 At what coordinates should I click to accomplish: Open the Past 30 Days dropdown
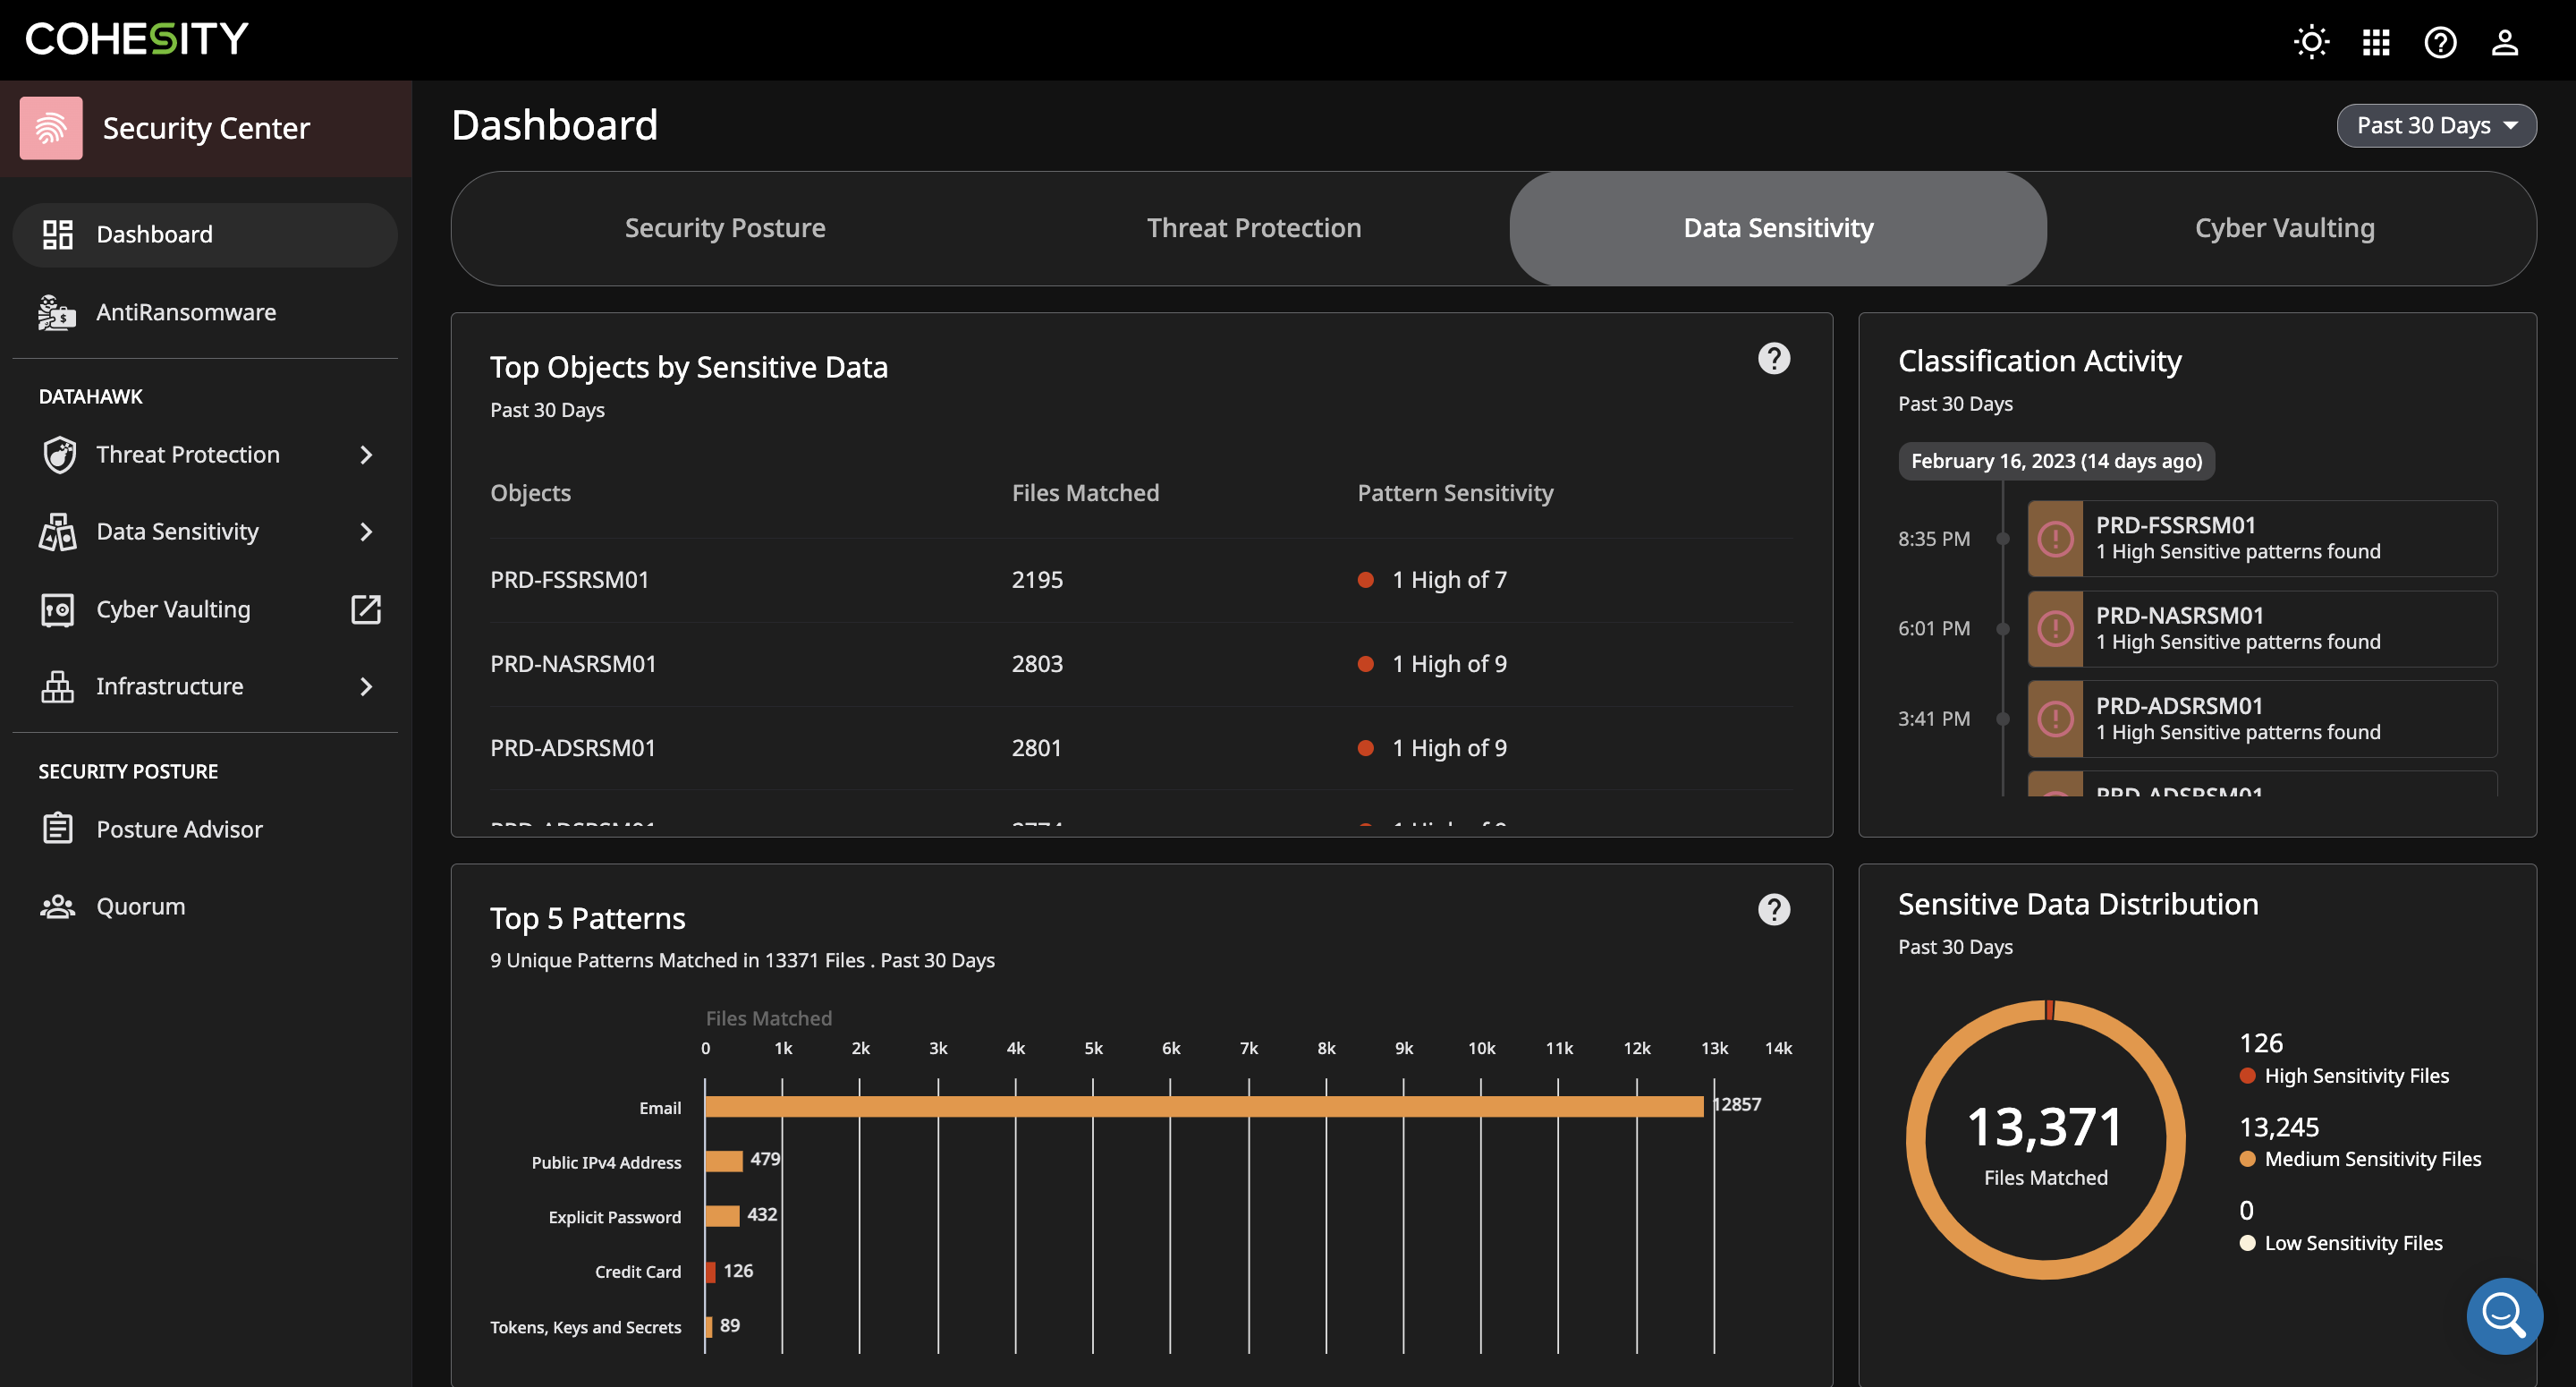(2436, 125)
